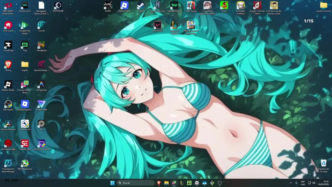Open the M601RGBV1 Wired Gaming shortcut
332x187 pixels.
(x=8, y=8)
